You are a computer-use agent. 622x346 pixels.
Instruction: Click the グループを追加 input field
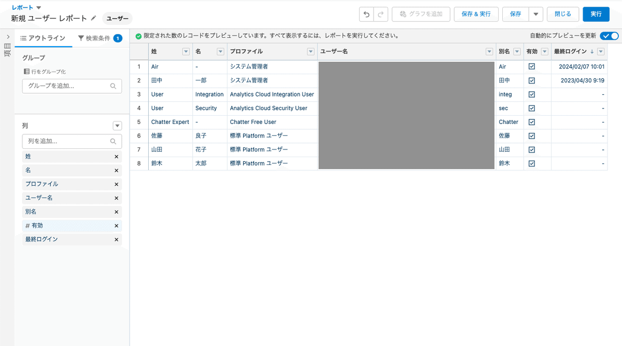(72, 86)
